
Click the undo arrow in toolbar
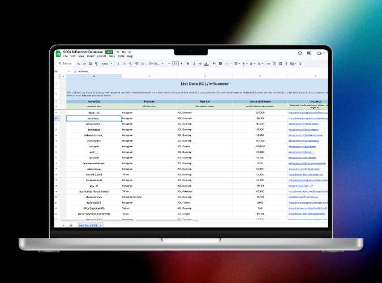click(79, 63)
